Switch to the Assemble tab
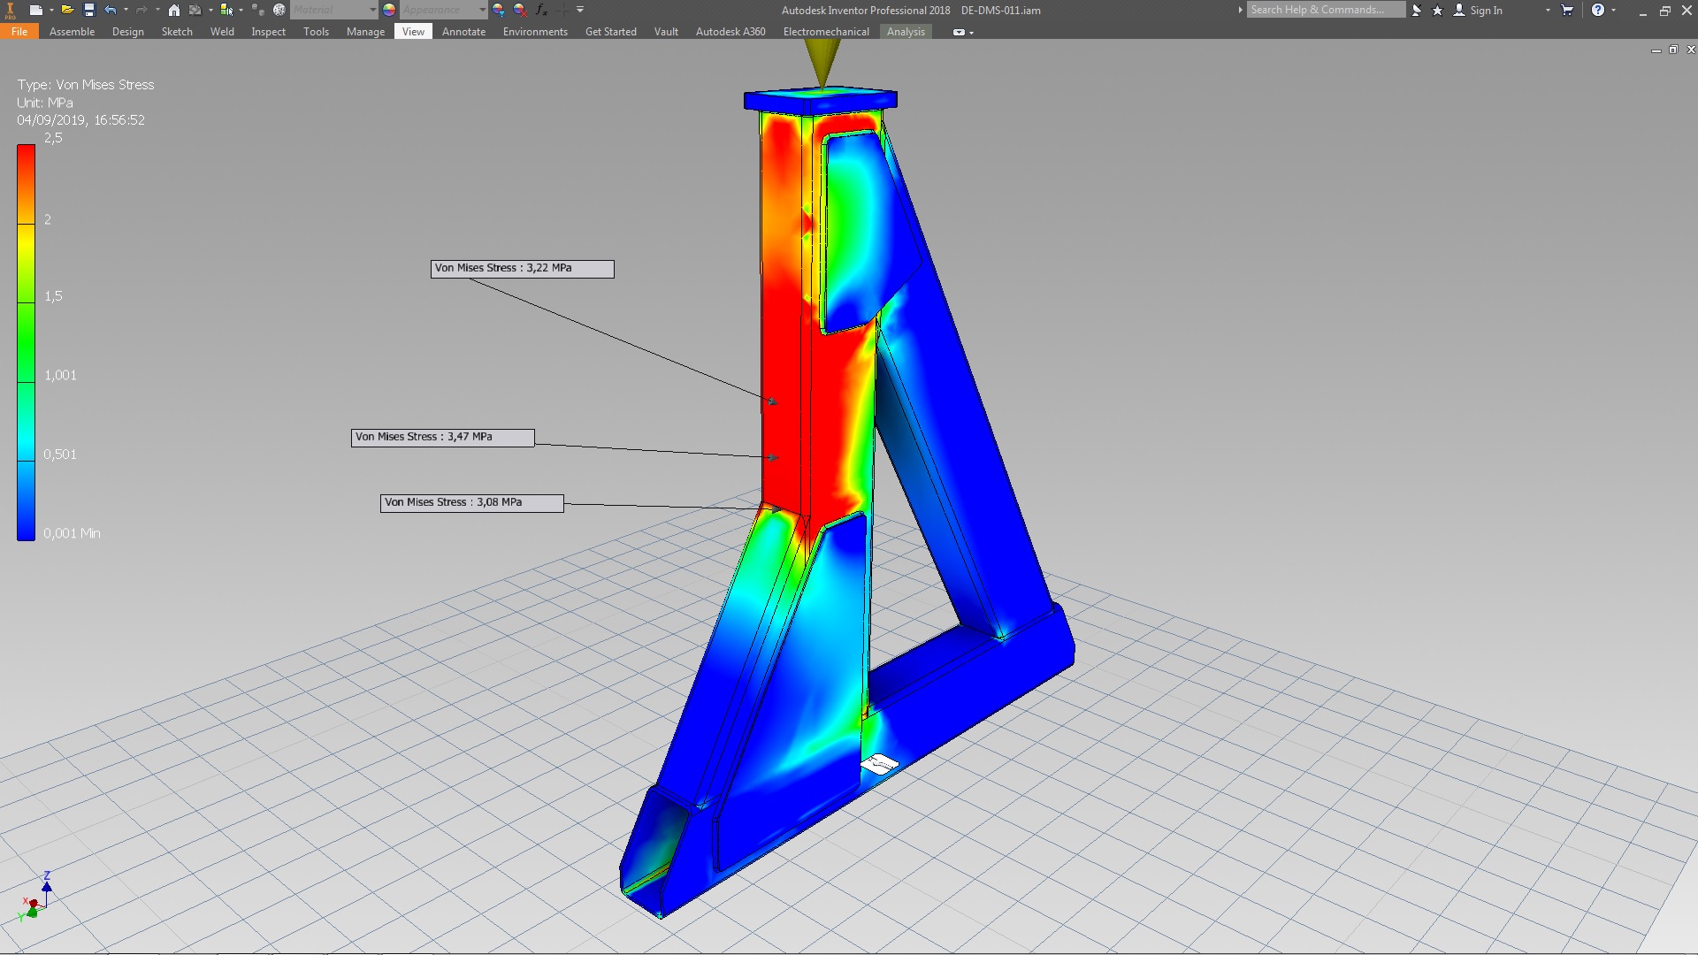 (72, 31)
